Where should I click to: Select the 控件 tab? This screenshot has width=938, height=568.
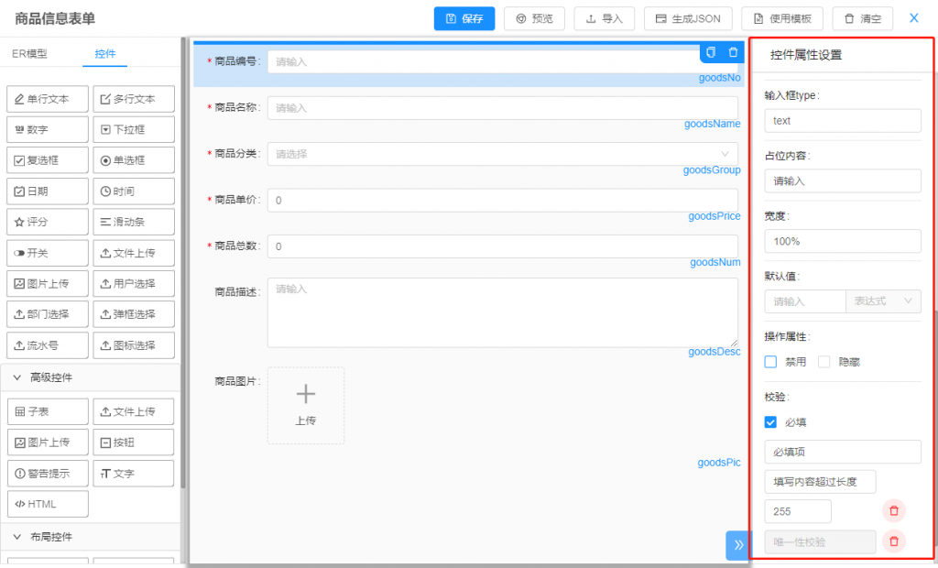105,54
